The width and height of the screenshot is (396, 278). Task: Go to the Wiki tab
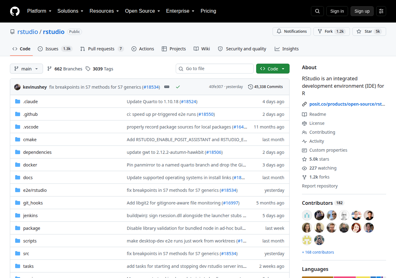[x=202, y=49]
